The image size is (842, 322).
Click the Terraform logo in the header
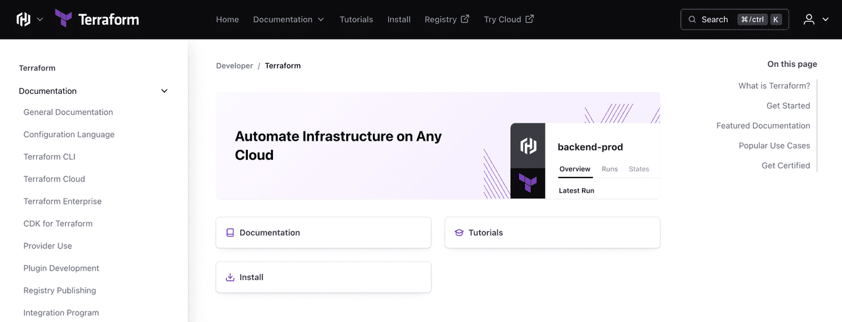click(x=97, y=19)
